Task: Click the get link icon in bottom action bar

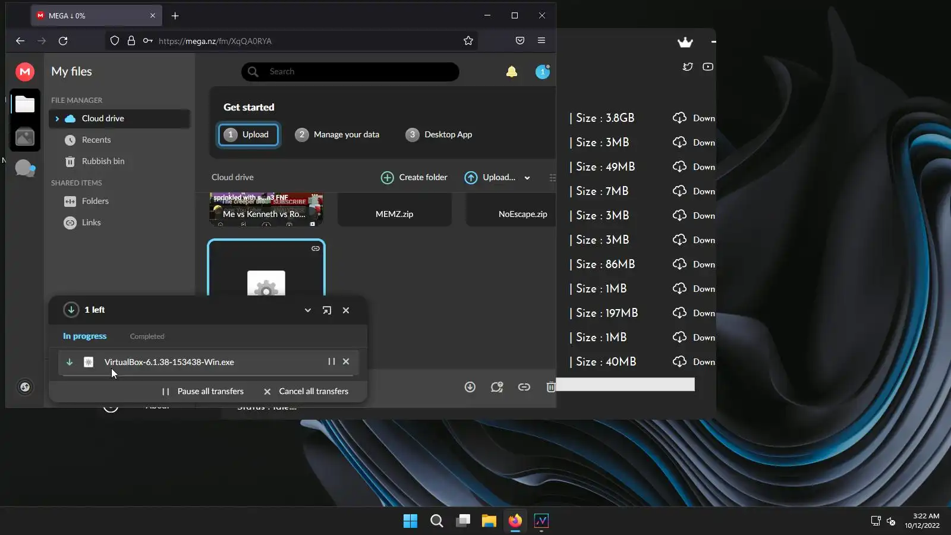Action: pos(524,388)
